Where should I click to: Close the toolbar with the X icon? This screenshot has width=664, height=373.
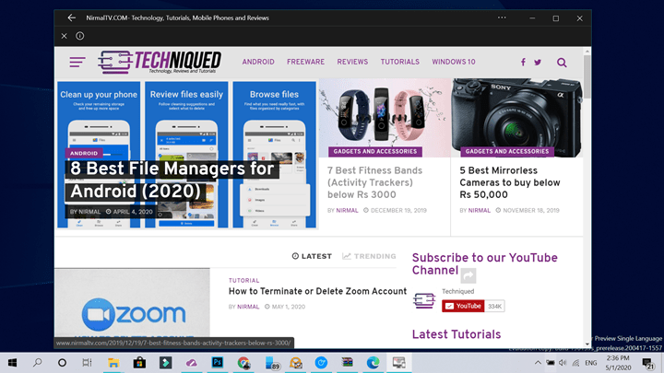(64, 36)
